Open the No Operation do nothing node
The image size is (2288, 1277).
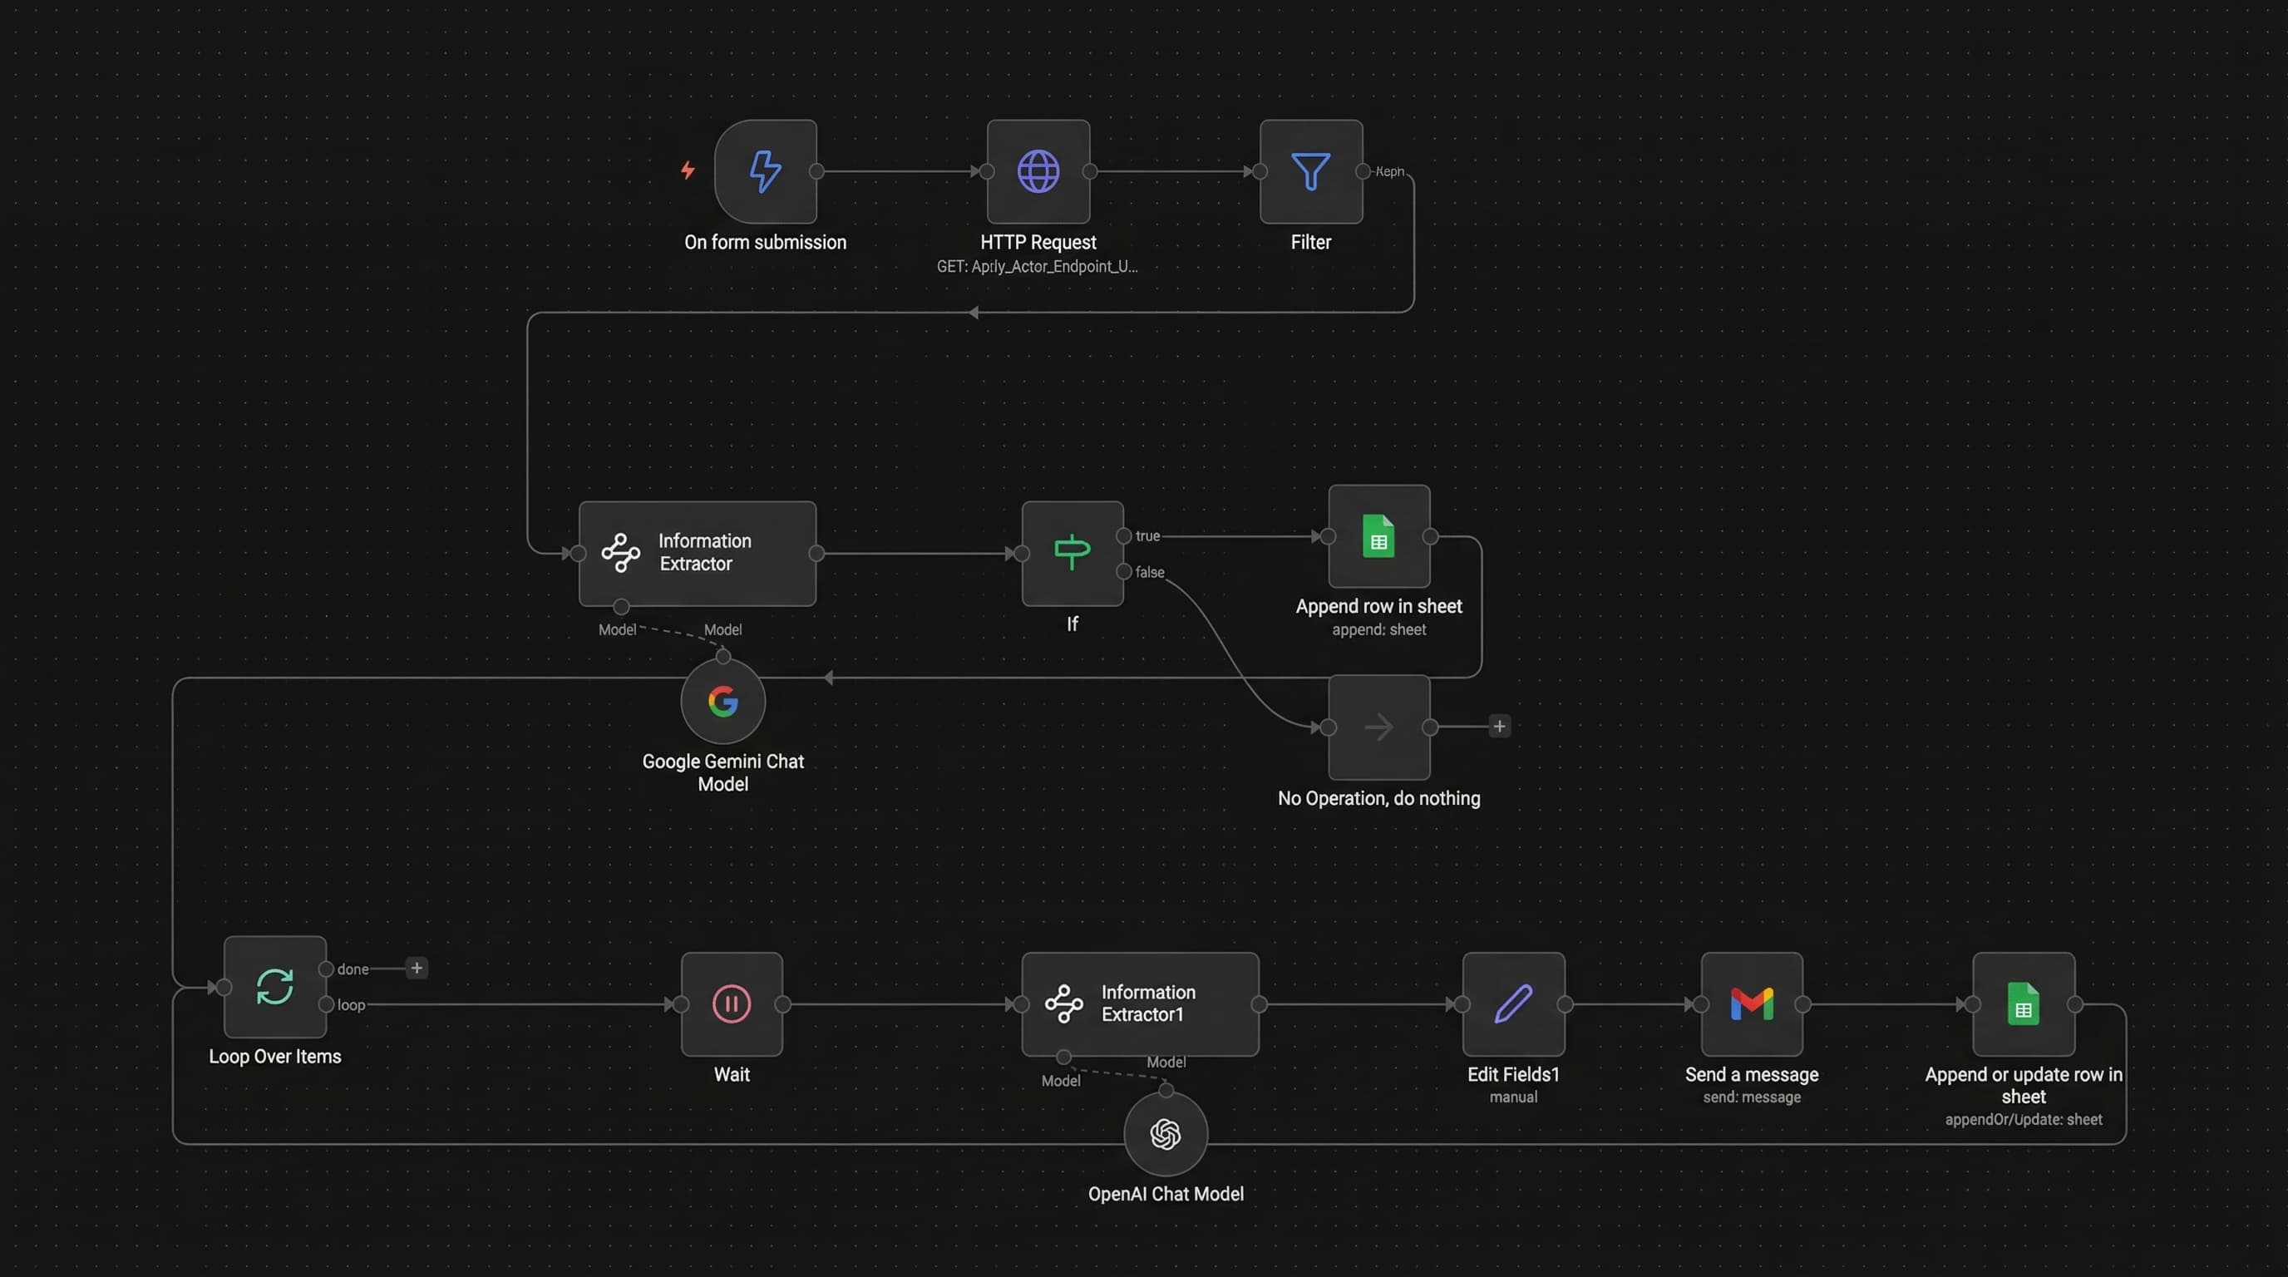coord(1378,727)
